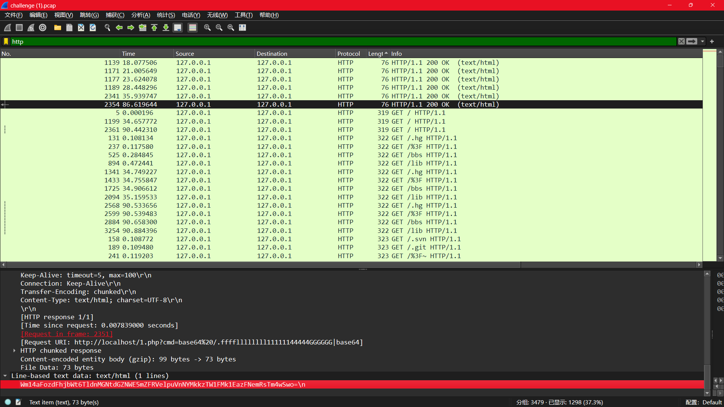Click inside the http display filter field
The width and height of the screenshot is (724, 407).
tap(343, 41)
